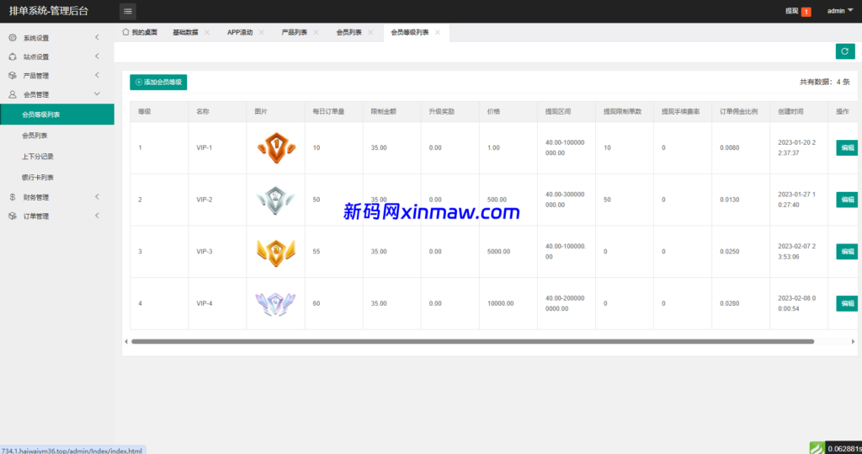Click the 排单系统-管理后台 title
Image resolution: width=862 pixels, height=454 pixels.
[x=49, y=11]
